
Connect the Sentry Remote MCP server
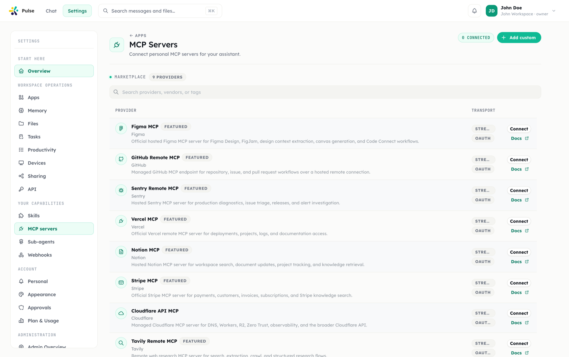(x=519, y=191)
